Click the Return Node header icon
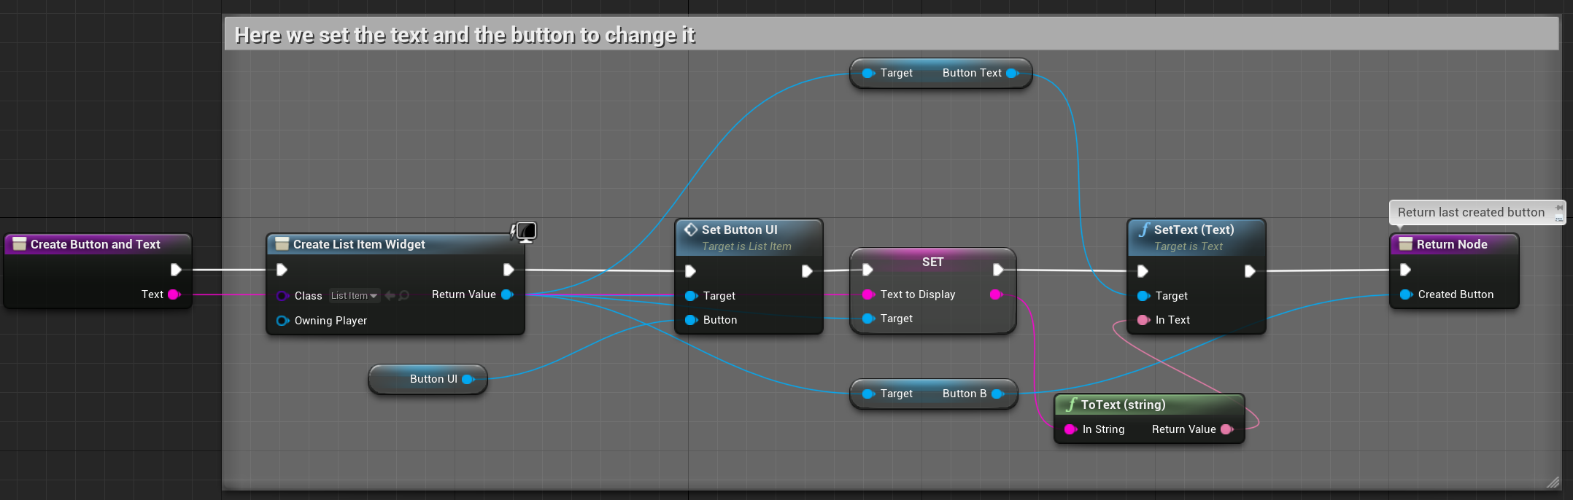The height and width of the screenshot is (500, 1573). (1405, 244)
